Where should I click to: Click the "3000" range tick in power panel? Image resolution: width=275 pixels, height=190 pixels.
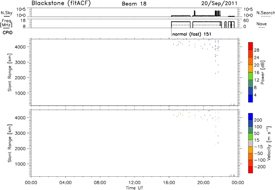point(20,62)
